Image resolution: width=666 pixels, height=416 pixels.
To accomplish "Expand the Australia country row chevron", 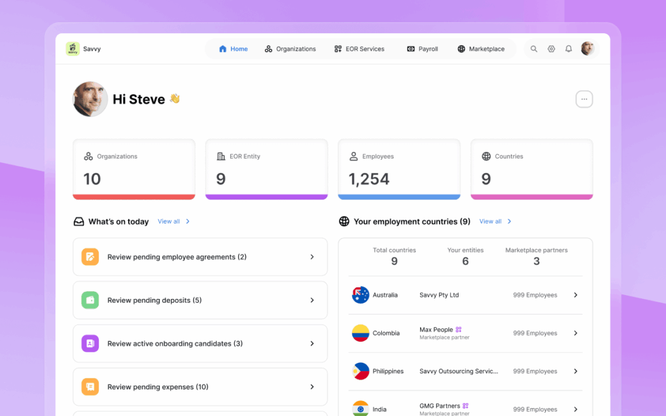I will tap(576, 295).
